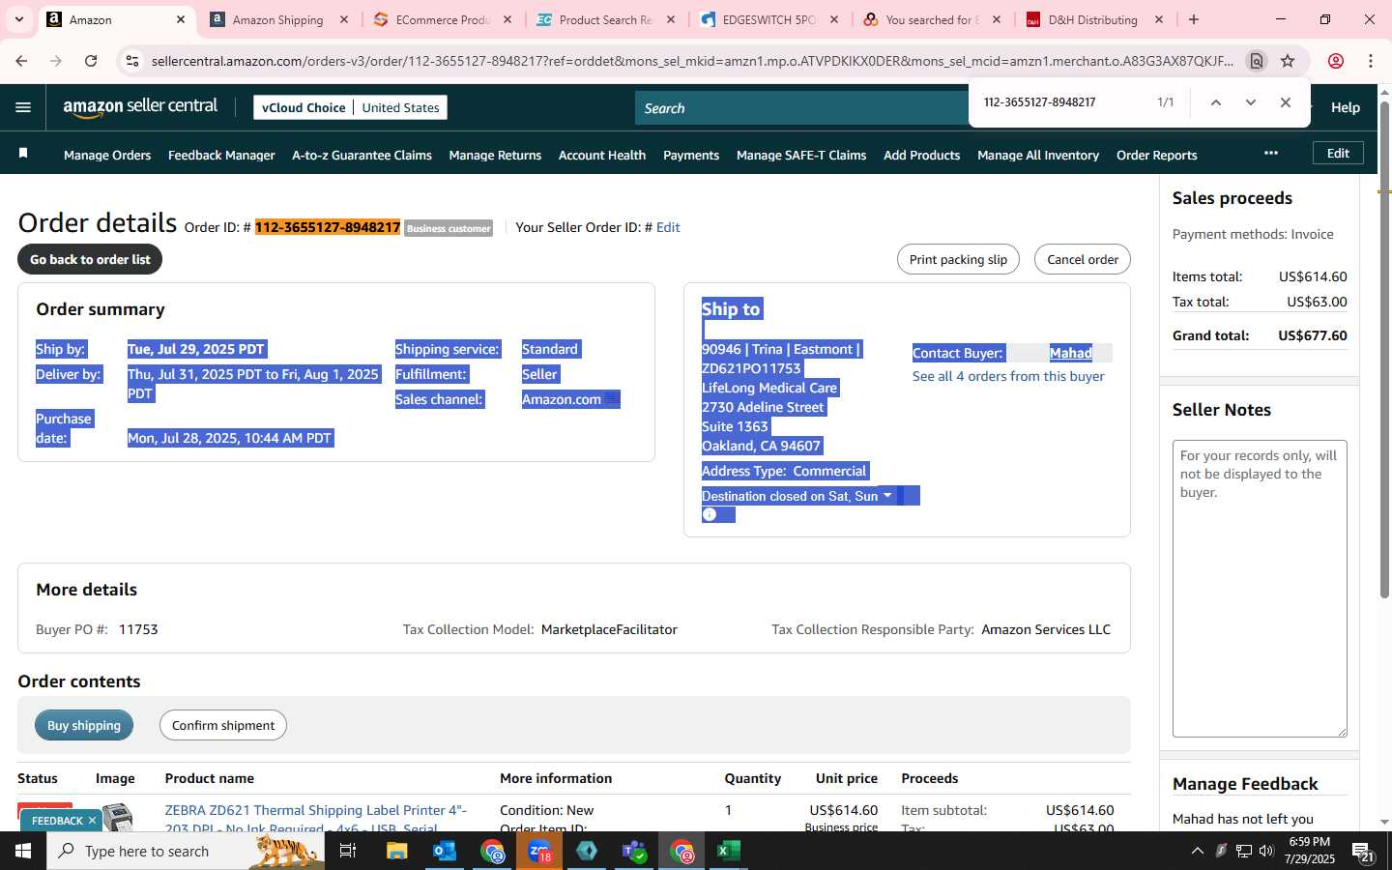Edit Your Seller Order ID
Screen dimensions: 1392x870
[668, 227]
